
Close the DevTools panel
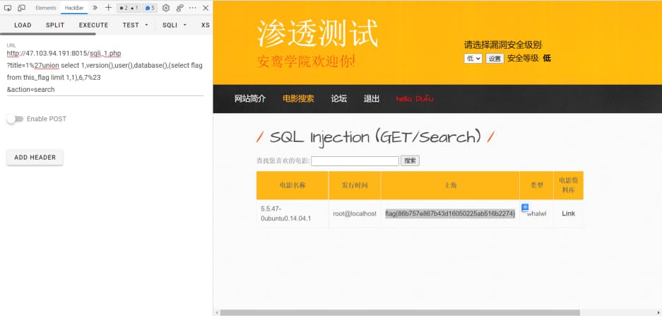click(x=206, y=8)
